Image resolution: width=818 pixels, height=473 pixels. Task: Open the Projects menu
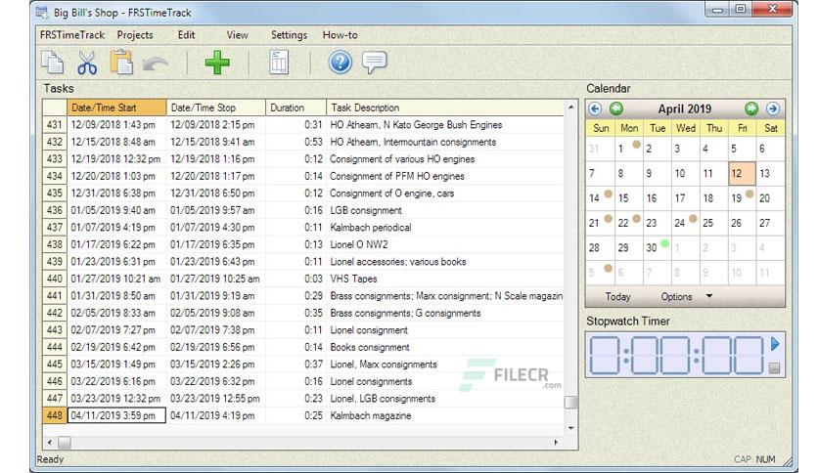[x=135, y=35]
